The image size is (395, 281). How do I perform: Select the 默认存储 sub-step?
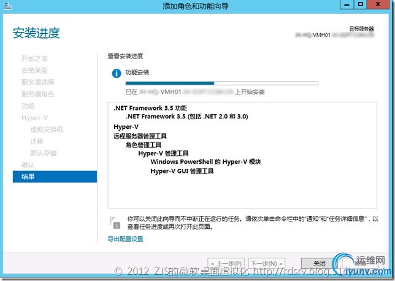(x=44, y=153)
